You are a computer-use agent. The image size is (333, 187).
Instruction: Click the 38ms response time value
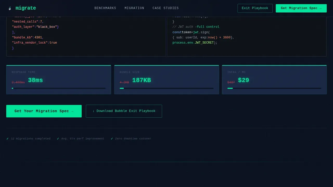pos(35,80)
